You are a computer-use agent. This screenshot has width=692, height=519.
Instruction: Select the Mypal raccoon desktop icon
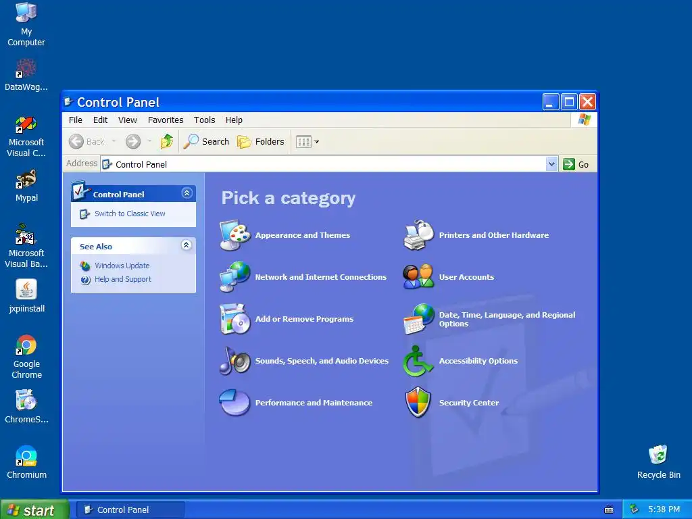(x=26, y=186)
